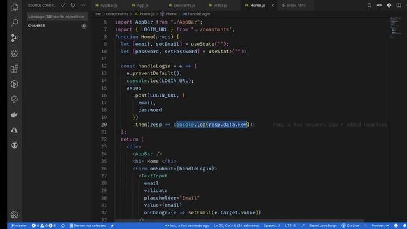
Task: Click 'axios' on line 15
Action: click(134, 88)
